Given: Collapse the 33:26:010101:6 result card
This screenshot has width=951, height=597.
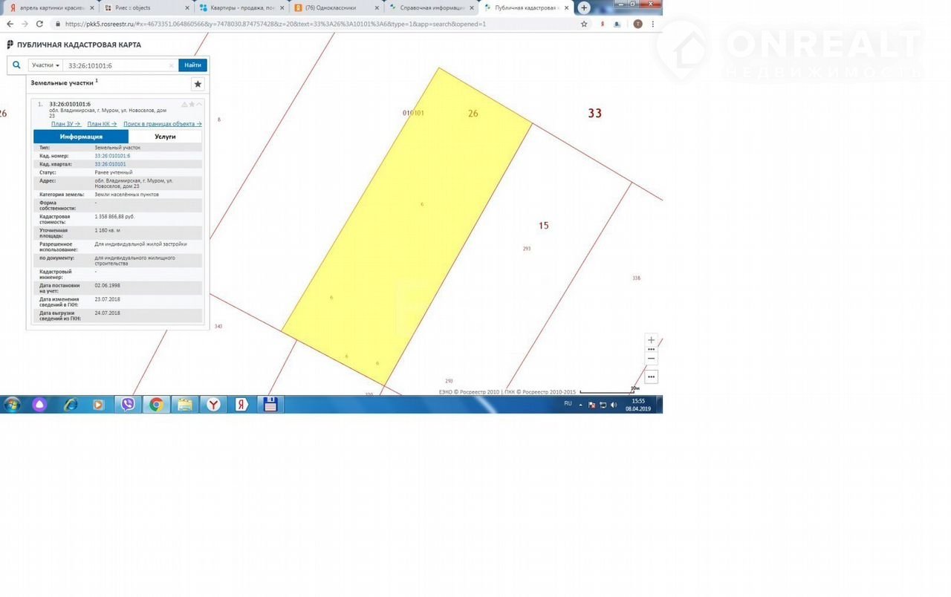Looking at the screenshot, I should pos(199,104).
